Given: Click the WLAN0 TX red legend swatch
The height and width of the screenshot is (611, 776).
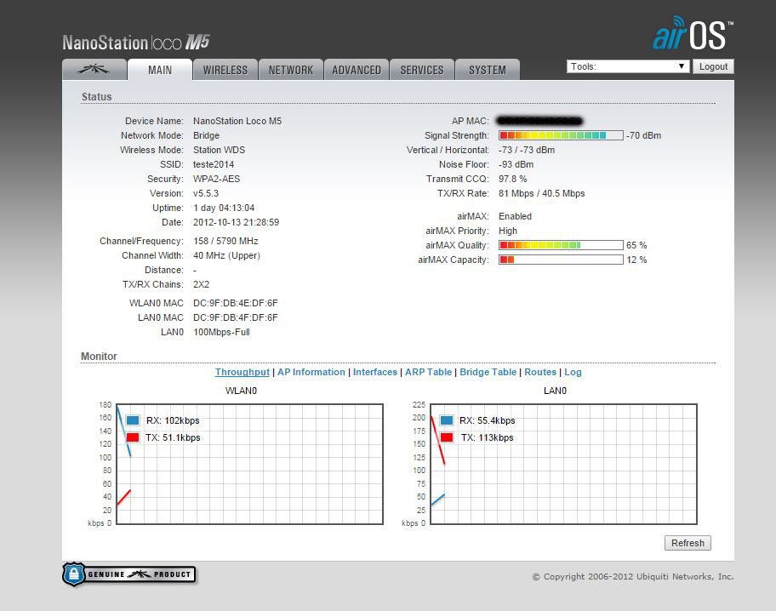Looking at the screenshot, I should pyautogui.click(x=133, y=437).
